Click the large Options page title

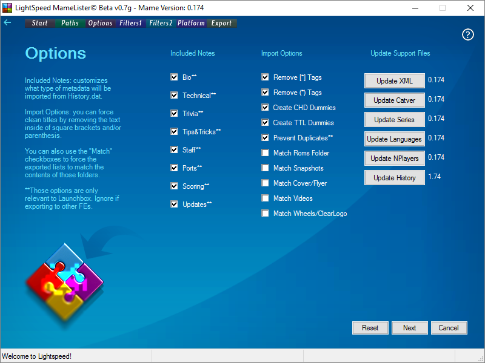56,53
